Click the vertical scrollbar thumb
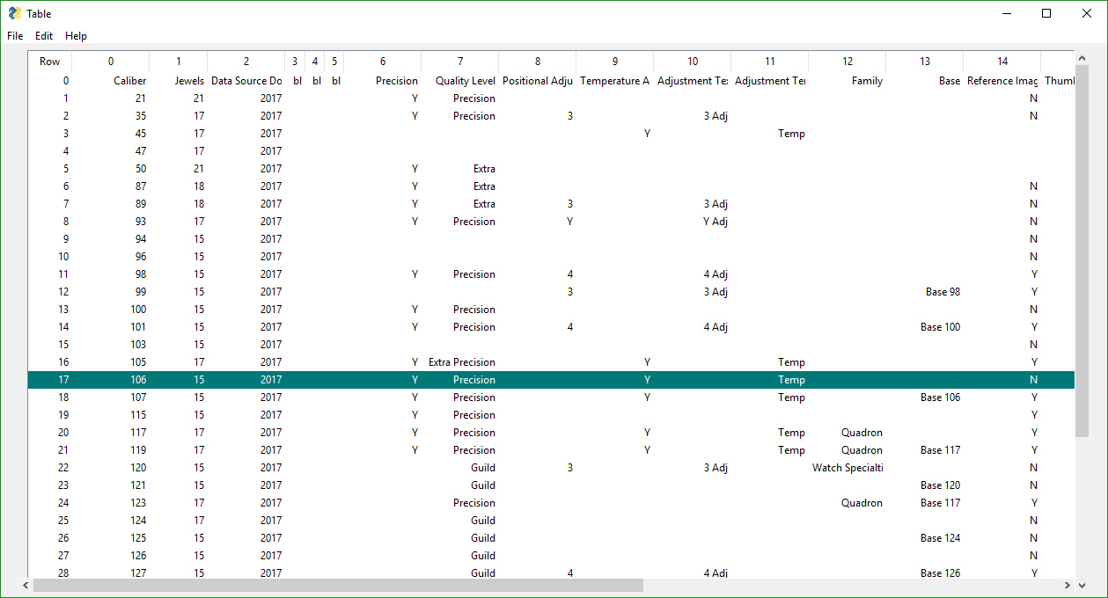Image resolution: width=1108 pixels, height=598 pixels. tap(1082, 252)
